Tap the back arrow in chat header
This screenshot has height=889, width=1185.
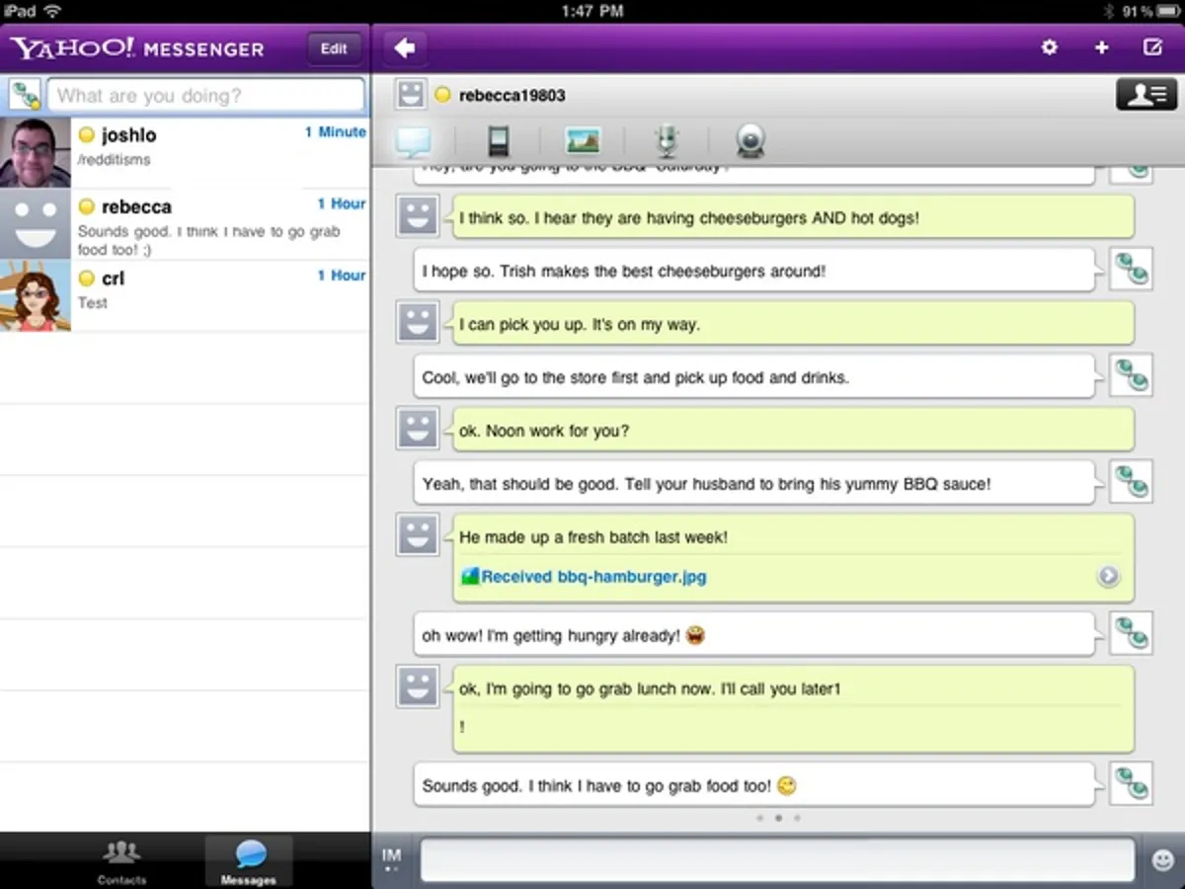(x=404, y=47)
